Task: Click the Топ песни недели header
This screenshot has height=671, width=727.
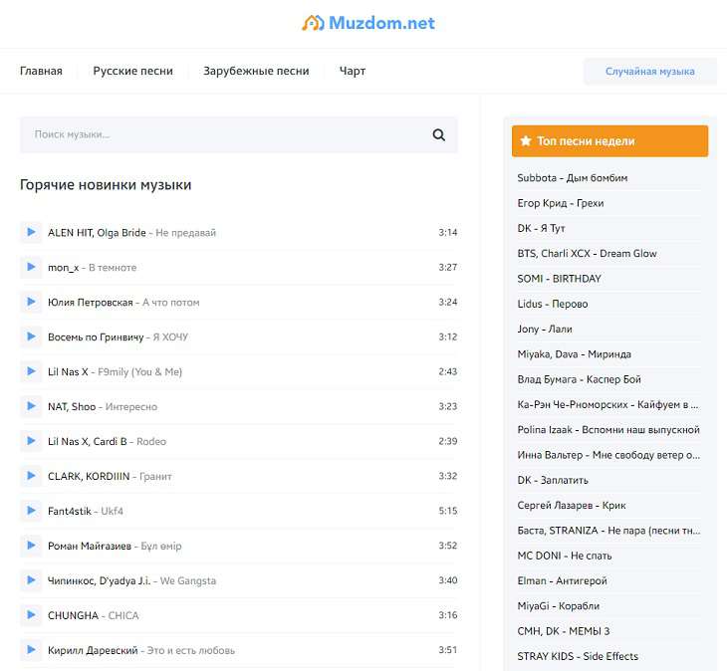Action: coord(609,141)
